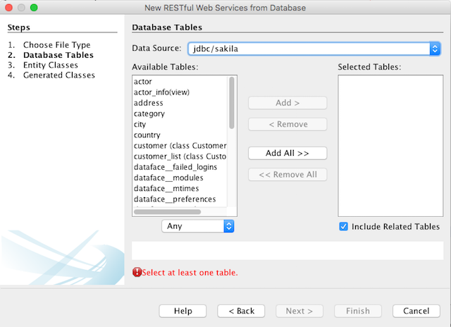Click the green maximize window button
This screenshot has height=327, width=451.
(34, 7)
